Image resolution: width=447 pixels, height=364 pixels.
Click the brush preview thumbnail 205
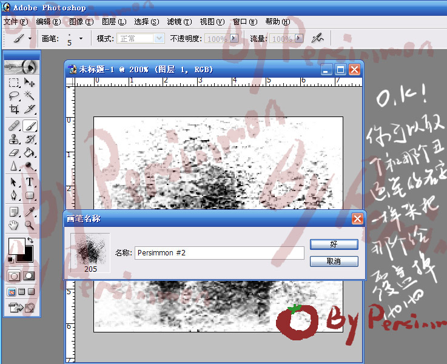coord(90,252)
